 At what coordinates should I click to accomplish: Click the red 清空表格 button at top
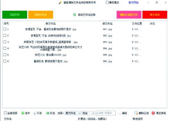coord(155,15)
